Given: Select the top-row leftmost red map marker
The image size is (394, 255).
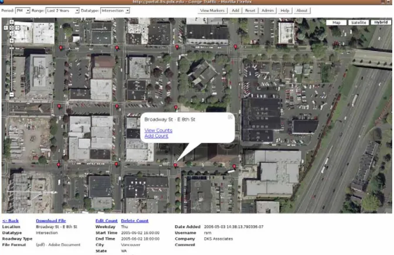Looking at the screenshot, I should click(x=61, y=47).
